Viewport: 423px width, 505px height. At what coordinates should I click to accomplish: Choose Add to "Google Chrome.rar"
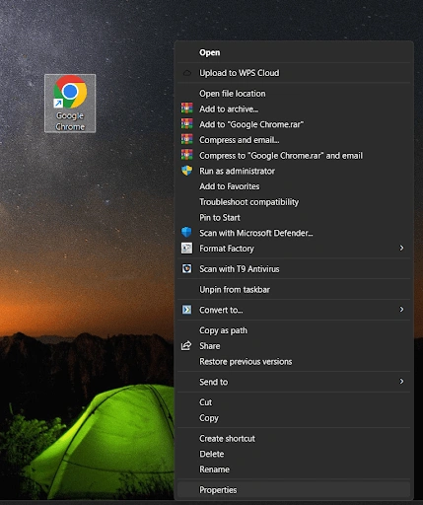tap(294, 124)
